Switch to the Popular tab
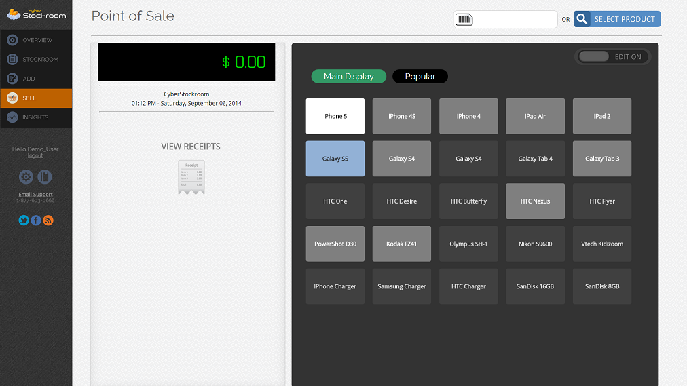Screen dimensions: 687x386 [x=420, y=77]
